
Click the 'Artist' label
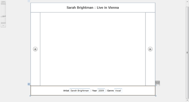click(66, 91)
